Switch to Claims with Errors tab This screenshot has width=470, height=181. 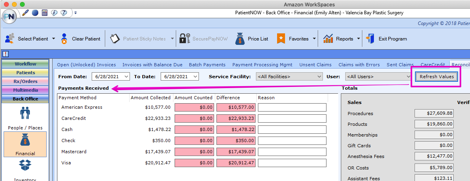point(359,65)
